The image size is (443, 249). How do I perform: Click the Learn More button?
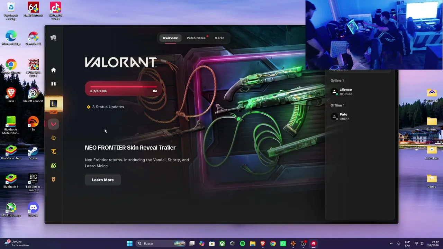[x=103, y=180]
